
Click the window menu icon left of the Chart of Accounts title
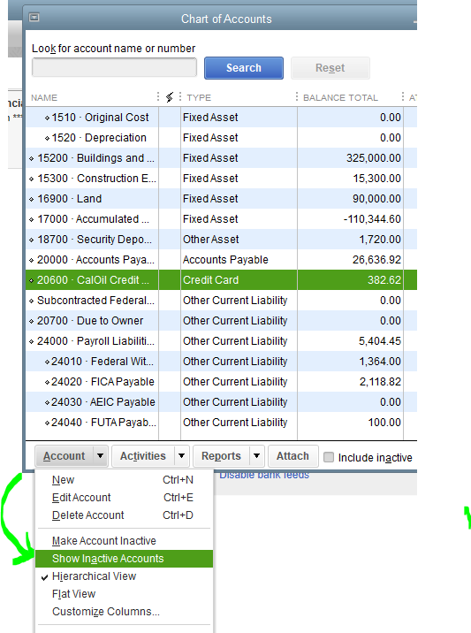pos(34,18)
